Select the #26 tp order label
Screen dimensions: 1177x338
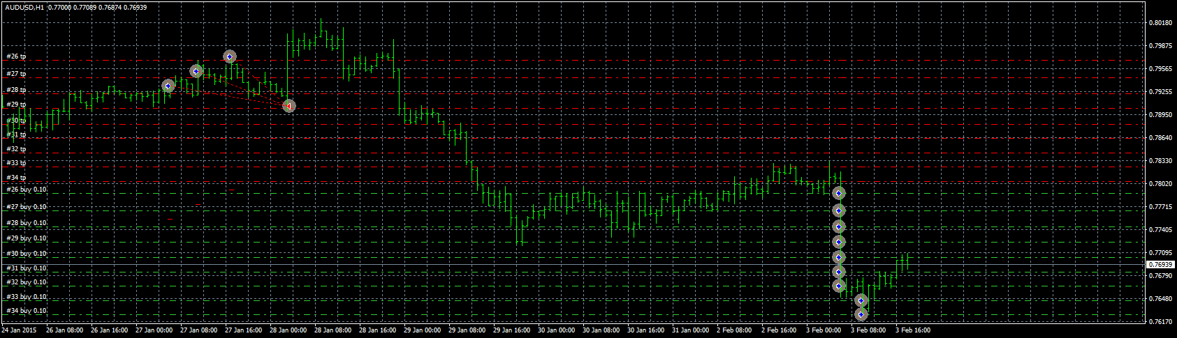coord(16,56)
